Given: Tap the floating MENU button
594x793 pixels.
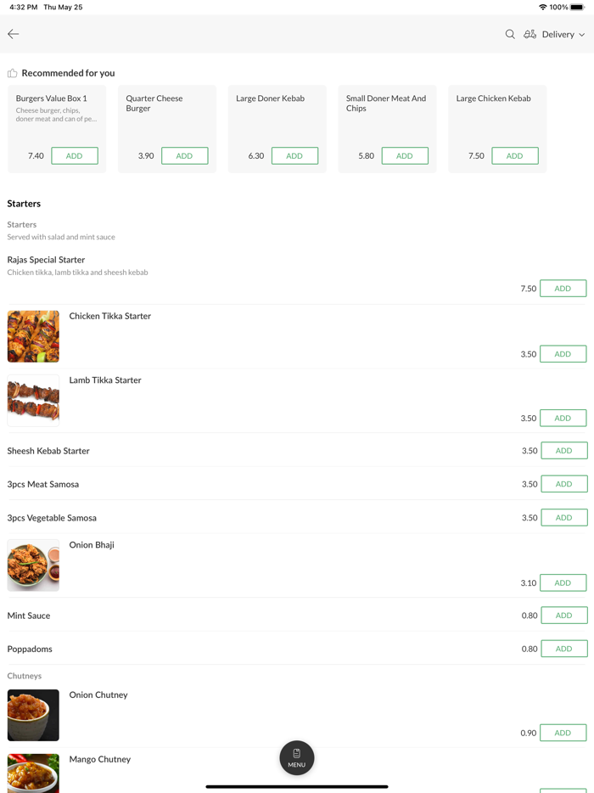Looking at the screenshot, I should point(296,757).
